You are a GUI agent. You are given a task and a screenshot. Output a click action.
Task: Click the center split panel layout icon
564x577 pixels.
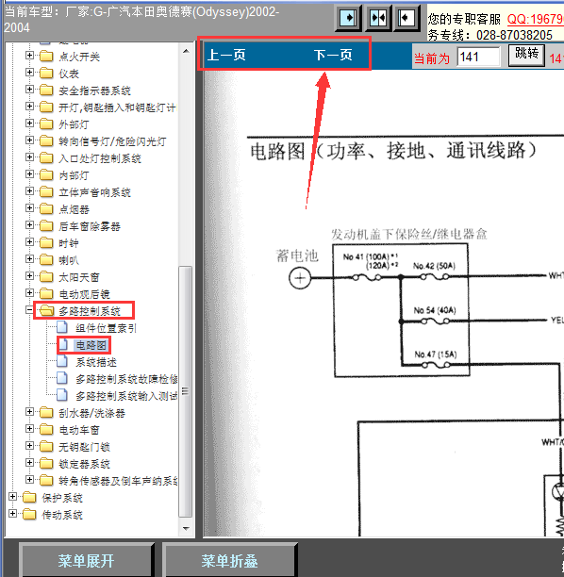(x=378, y=18)
